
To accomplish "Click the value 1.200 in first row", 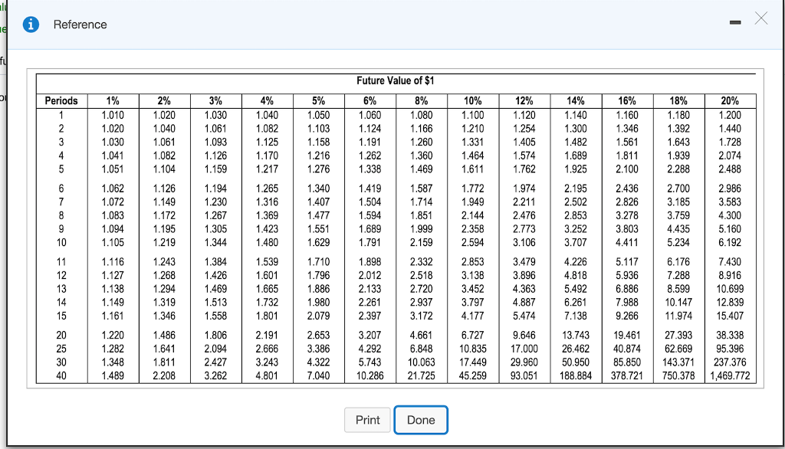I will [x=730, y=113].
